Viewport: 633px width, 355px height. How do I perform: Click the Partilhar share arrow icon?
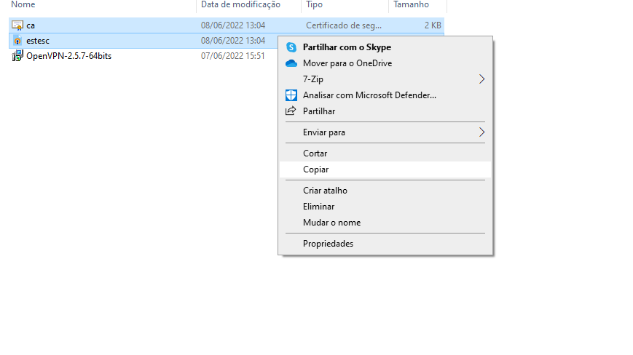point(291,111)
